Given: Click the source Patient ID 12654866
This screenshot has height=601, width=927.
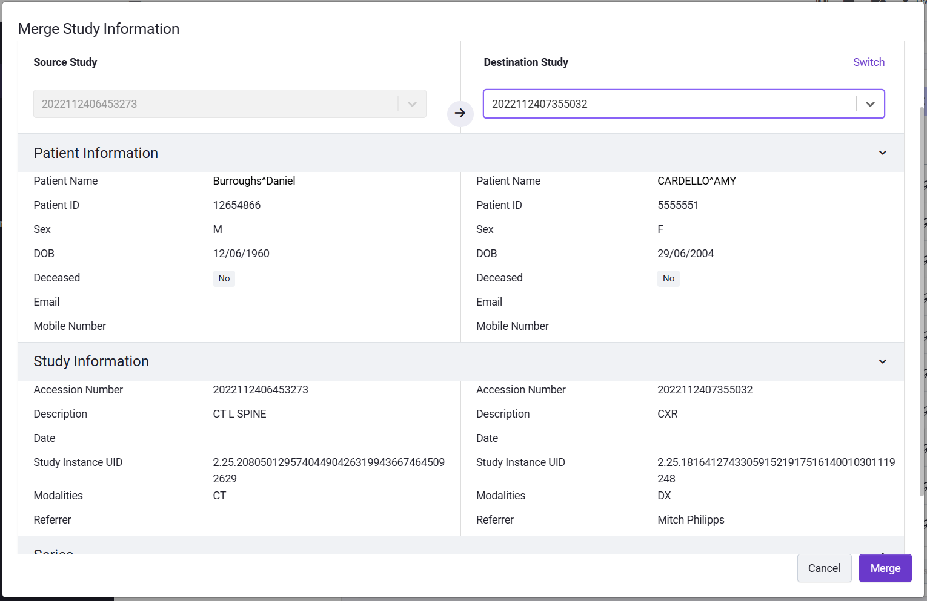Looking at the screenshot, I should click(x=237, y=205).
